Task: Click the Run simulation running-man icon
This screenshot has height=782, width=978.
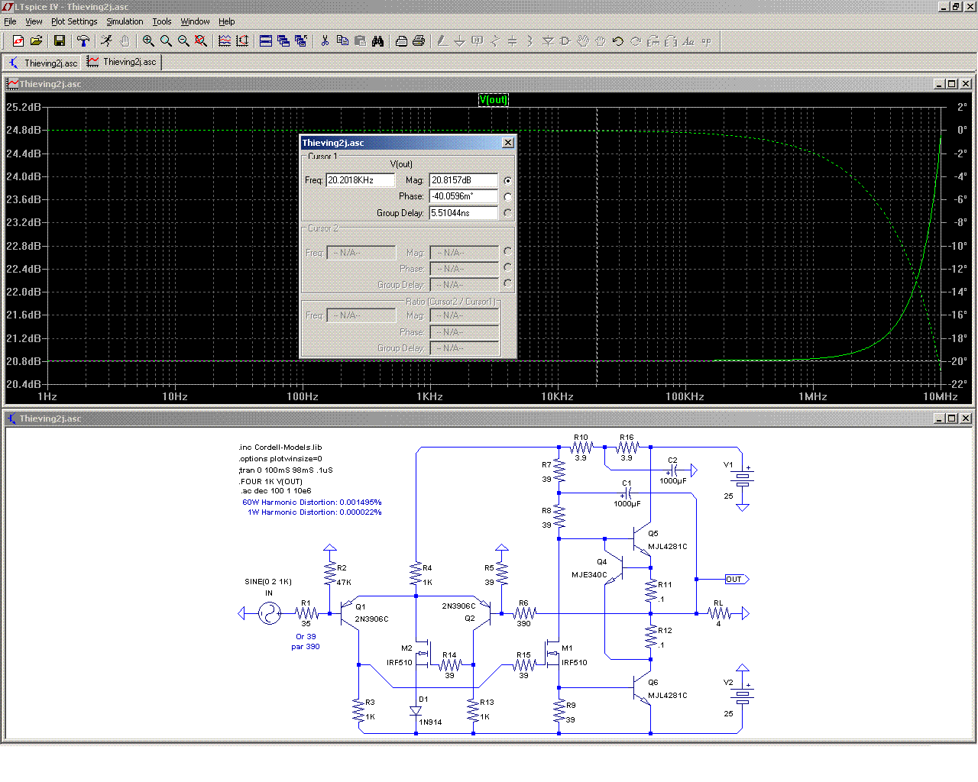Action: 106,41
